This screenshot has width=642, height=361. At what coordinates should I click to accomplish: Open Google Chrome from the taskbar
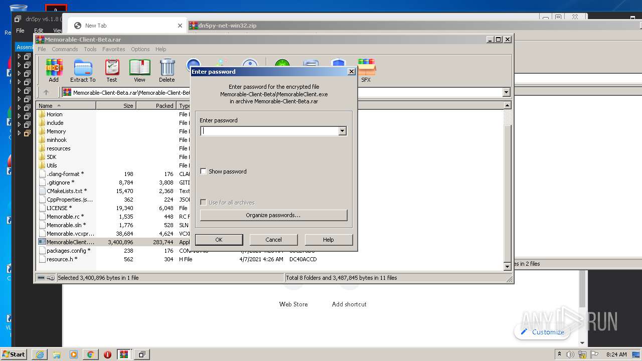[x=91, y=354]
